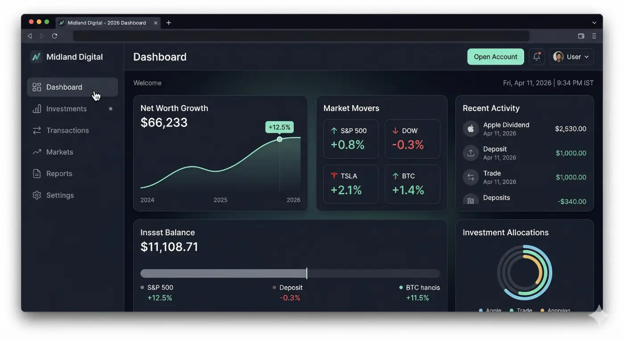Click the Tesla logo on TSLA card
624x340 pixels.
(x=334, y=176)
